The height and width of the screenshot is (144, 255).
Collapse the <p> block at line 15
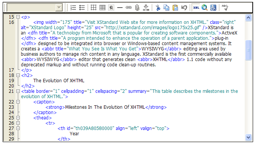click(18, 17)
